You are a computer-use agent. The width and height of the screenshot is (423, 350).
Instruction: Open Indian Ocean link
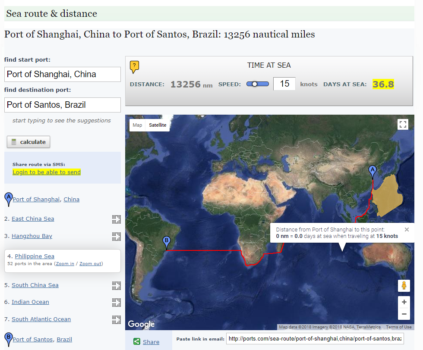click(30, 302)
